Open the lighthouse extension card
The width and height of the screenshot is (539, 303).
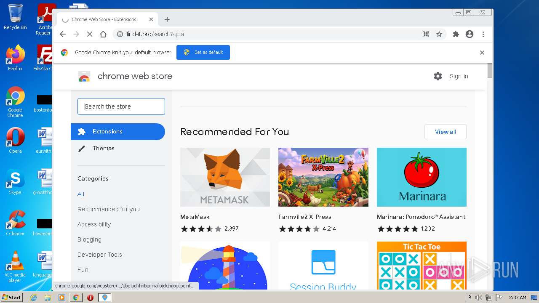click(x=225, y=266)
